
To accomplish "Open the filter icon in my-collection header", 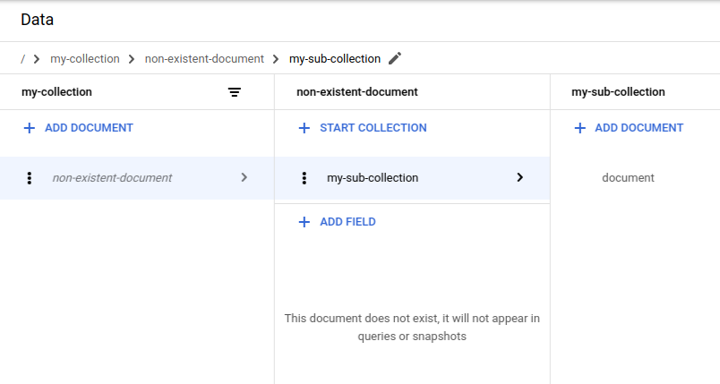I will [235, 92].
